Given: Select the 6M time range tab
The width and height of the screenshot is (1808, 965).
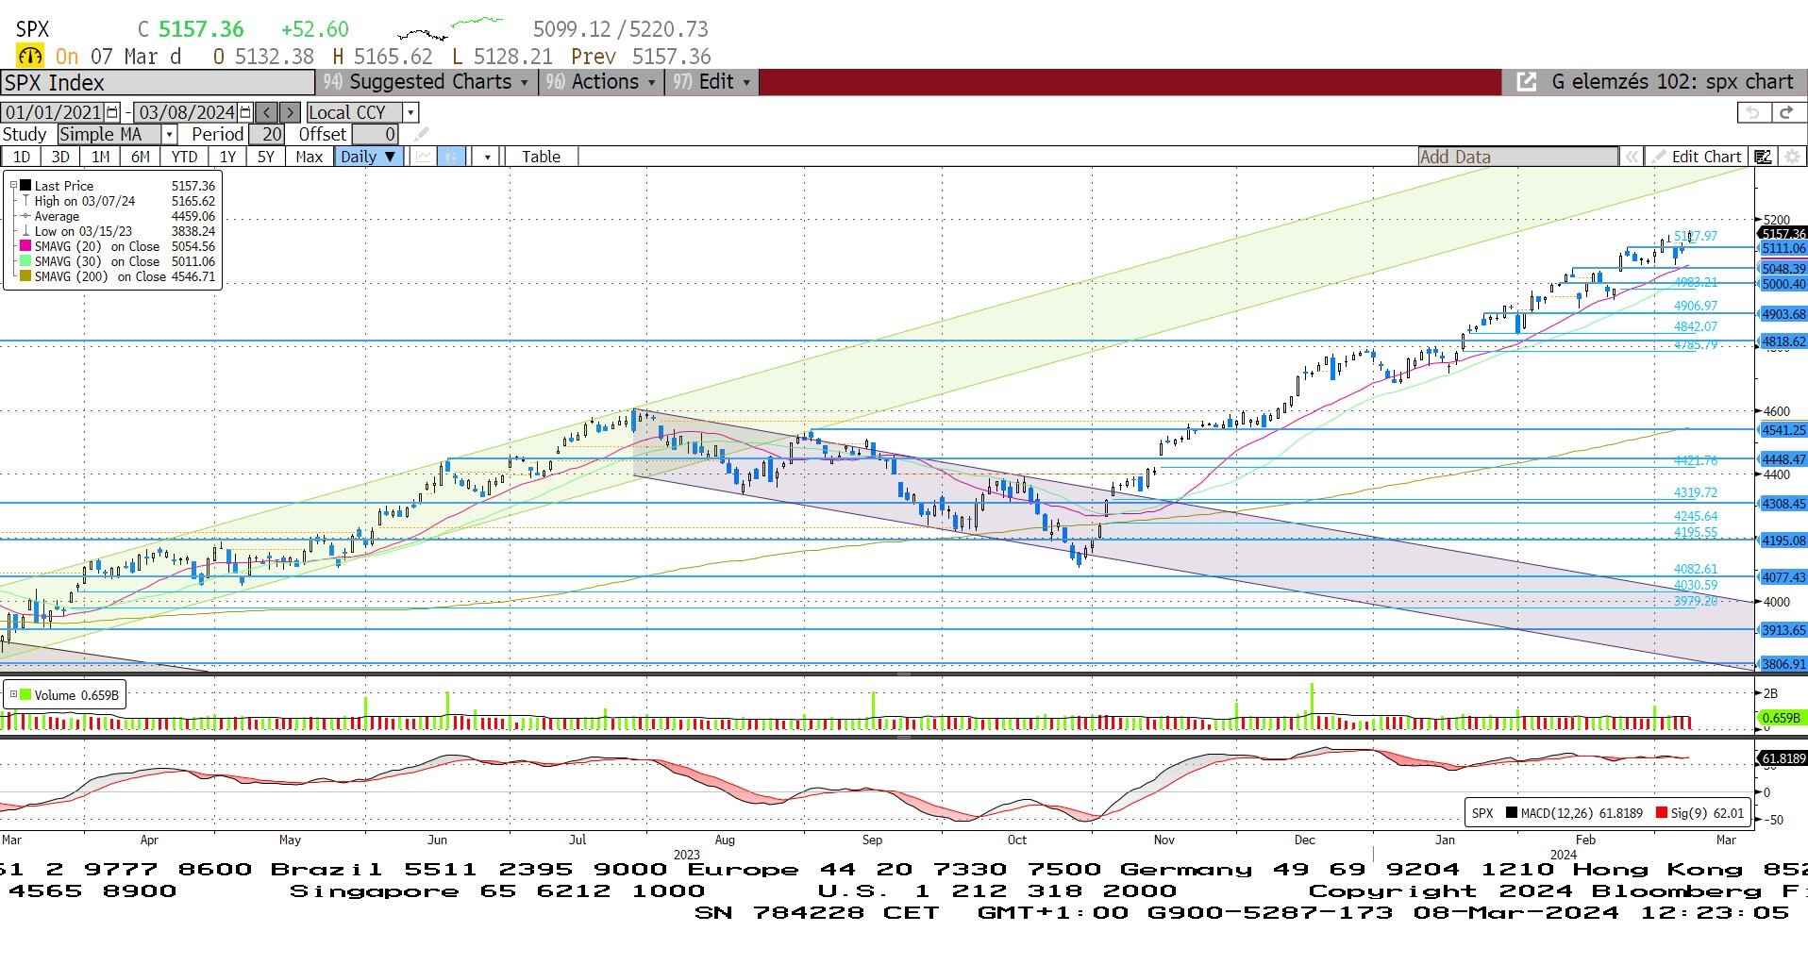Looking at the screenshot, I should (141, 157).
